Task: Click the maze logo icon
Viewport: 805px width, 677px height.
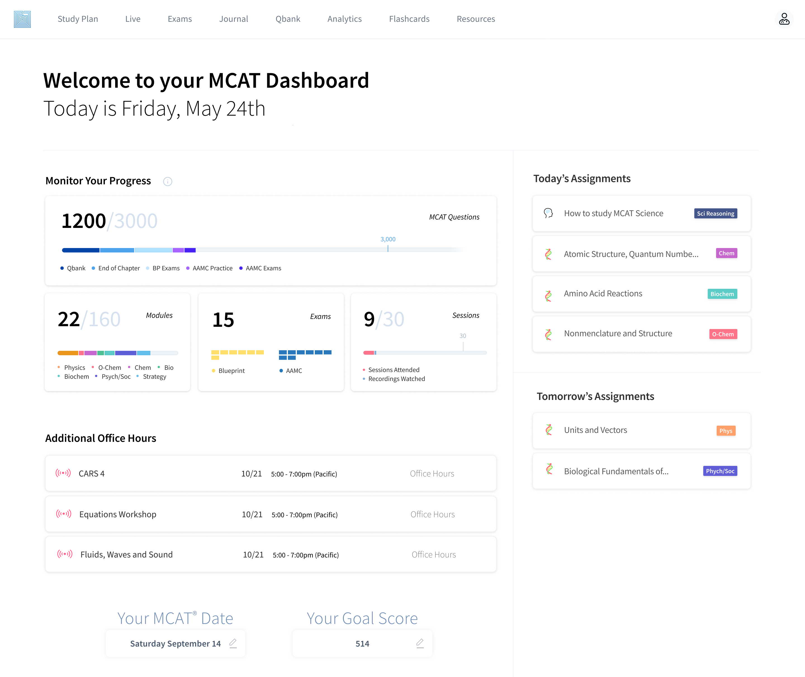Action: (x=22, y=19)
